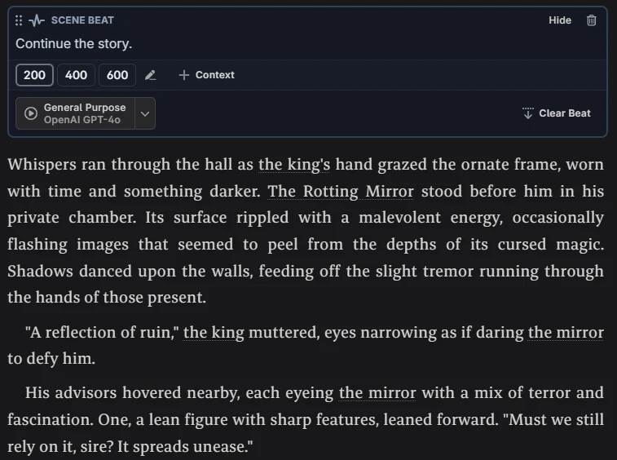Screen dimensions: 617x460
Task: Grab the scene beat drag handle
Action: tap(20, 20)
